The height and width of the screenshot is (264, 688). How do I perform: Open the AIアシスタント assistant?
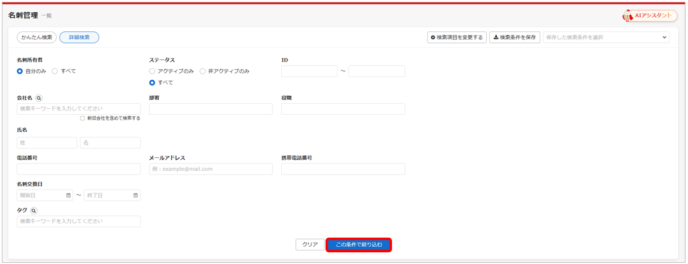[x=650, y=15]
